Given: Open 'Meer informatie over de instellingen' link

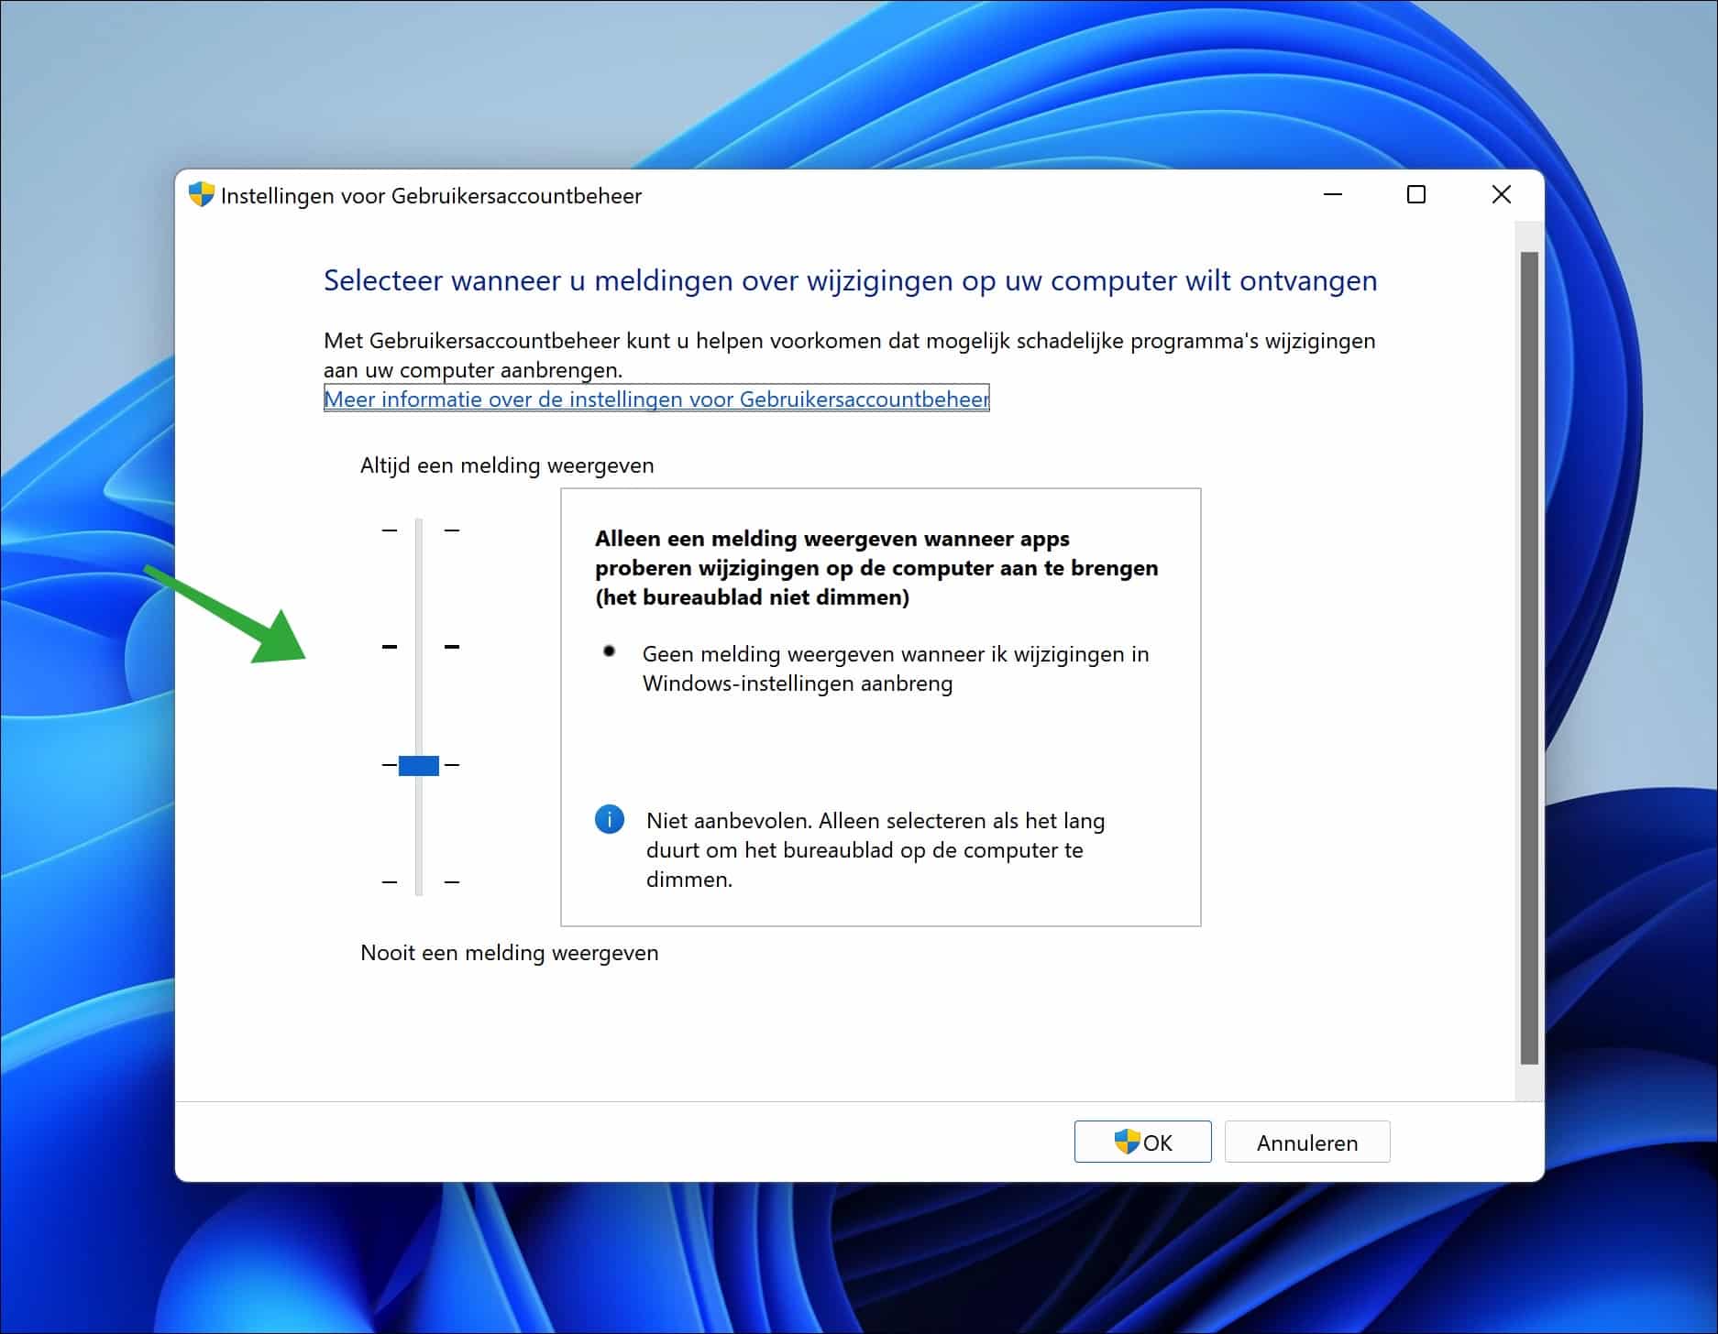Looking at the screenshot, I should (655, 399).
